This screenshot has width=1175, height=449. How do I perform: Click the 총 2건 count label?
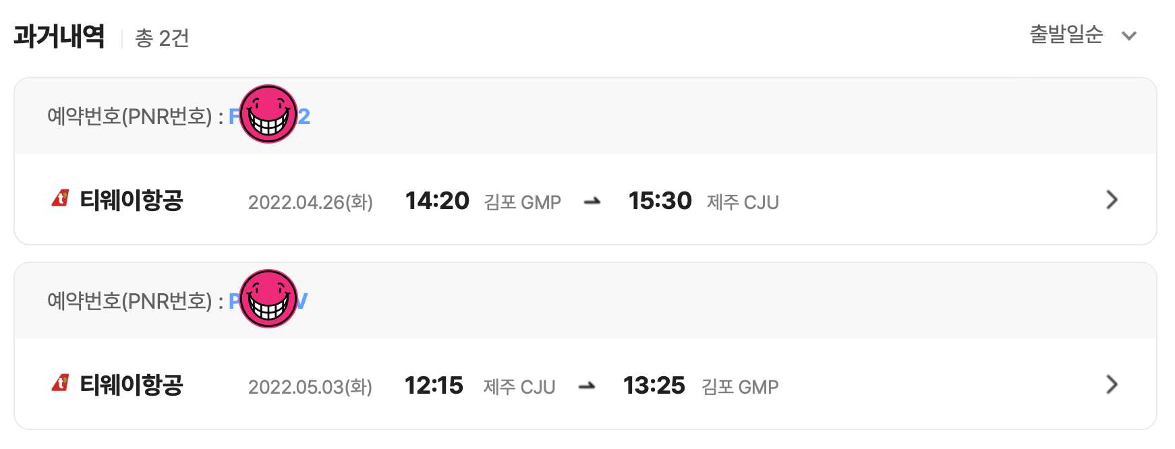point(162,38)
